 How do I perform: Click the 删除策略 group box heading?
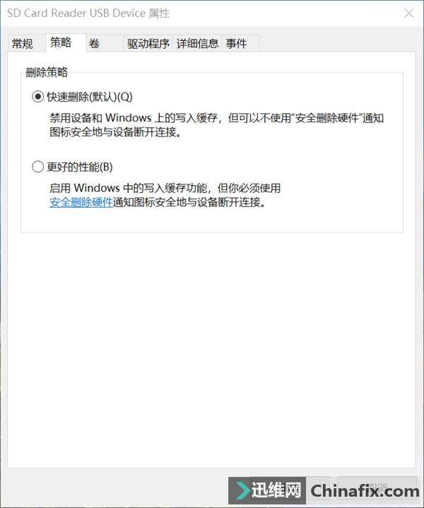(47, 72)
